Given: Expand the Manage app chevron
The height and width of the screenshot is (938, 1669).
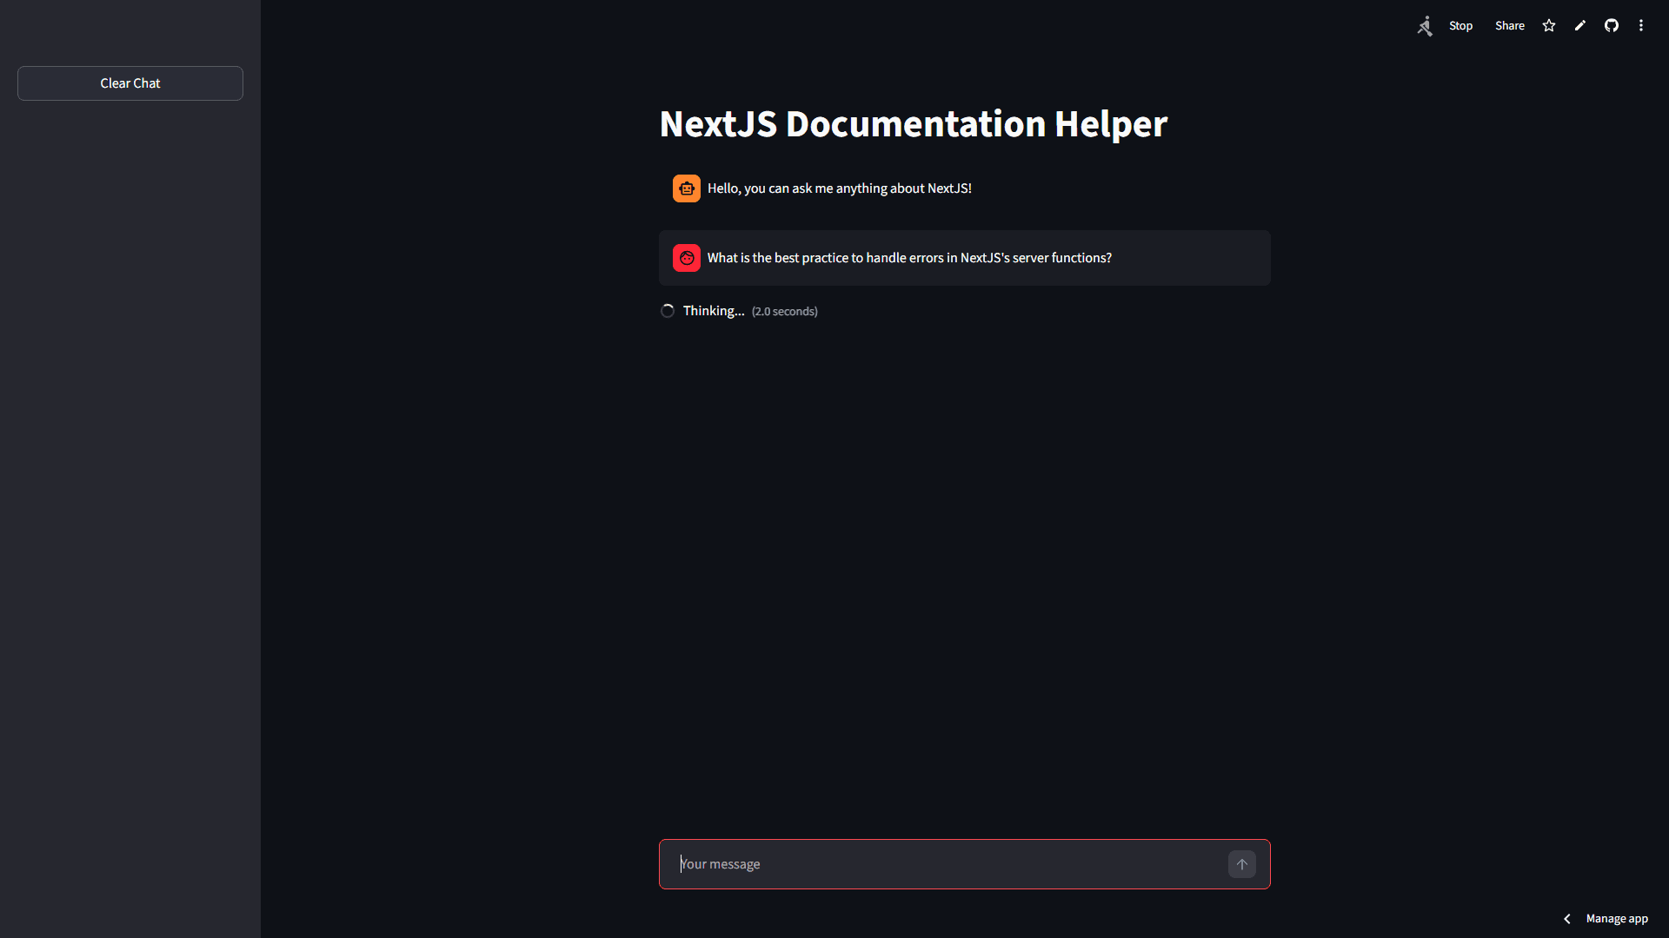Looking at the screenshot, I should click(1567, 919).
